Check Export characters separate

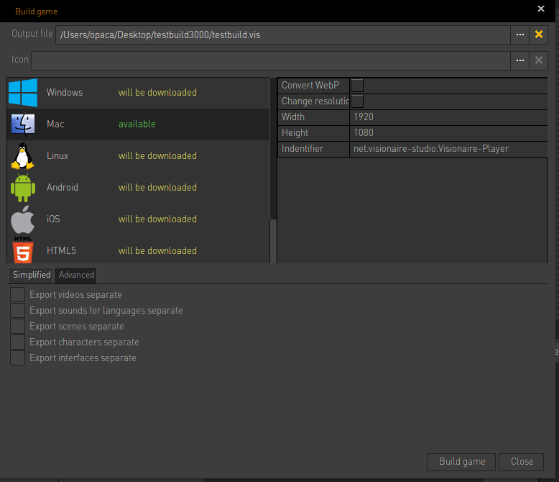click(x=17, y=342)
